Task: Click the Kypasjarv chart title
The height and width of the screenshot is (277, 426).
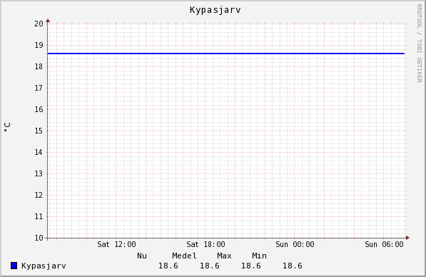Action: click(215, 10)
